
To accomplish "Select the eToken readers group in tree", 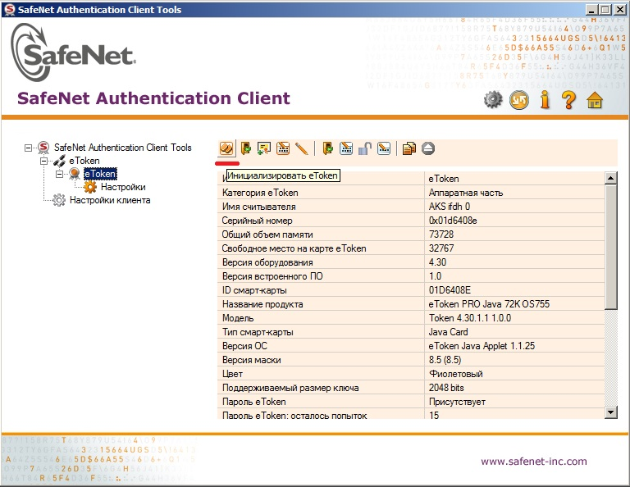I will pos(84,161).
